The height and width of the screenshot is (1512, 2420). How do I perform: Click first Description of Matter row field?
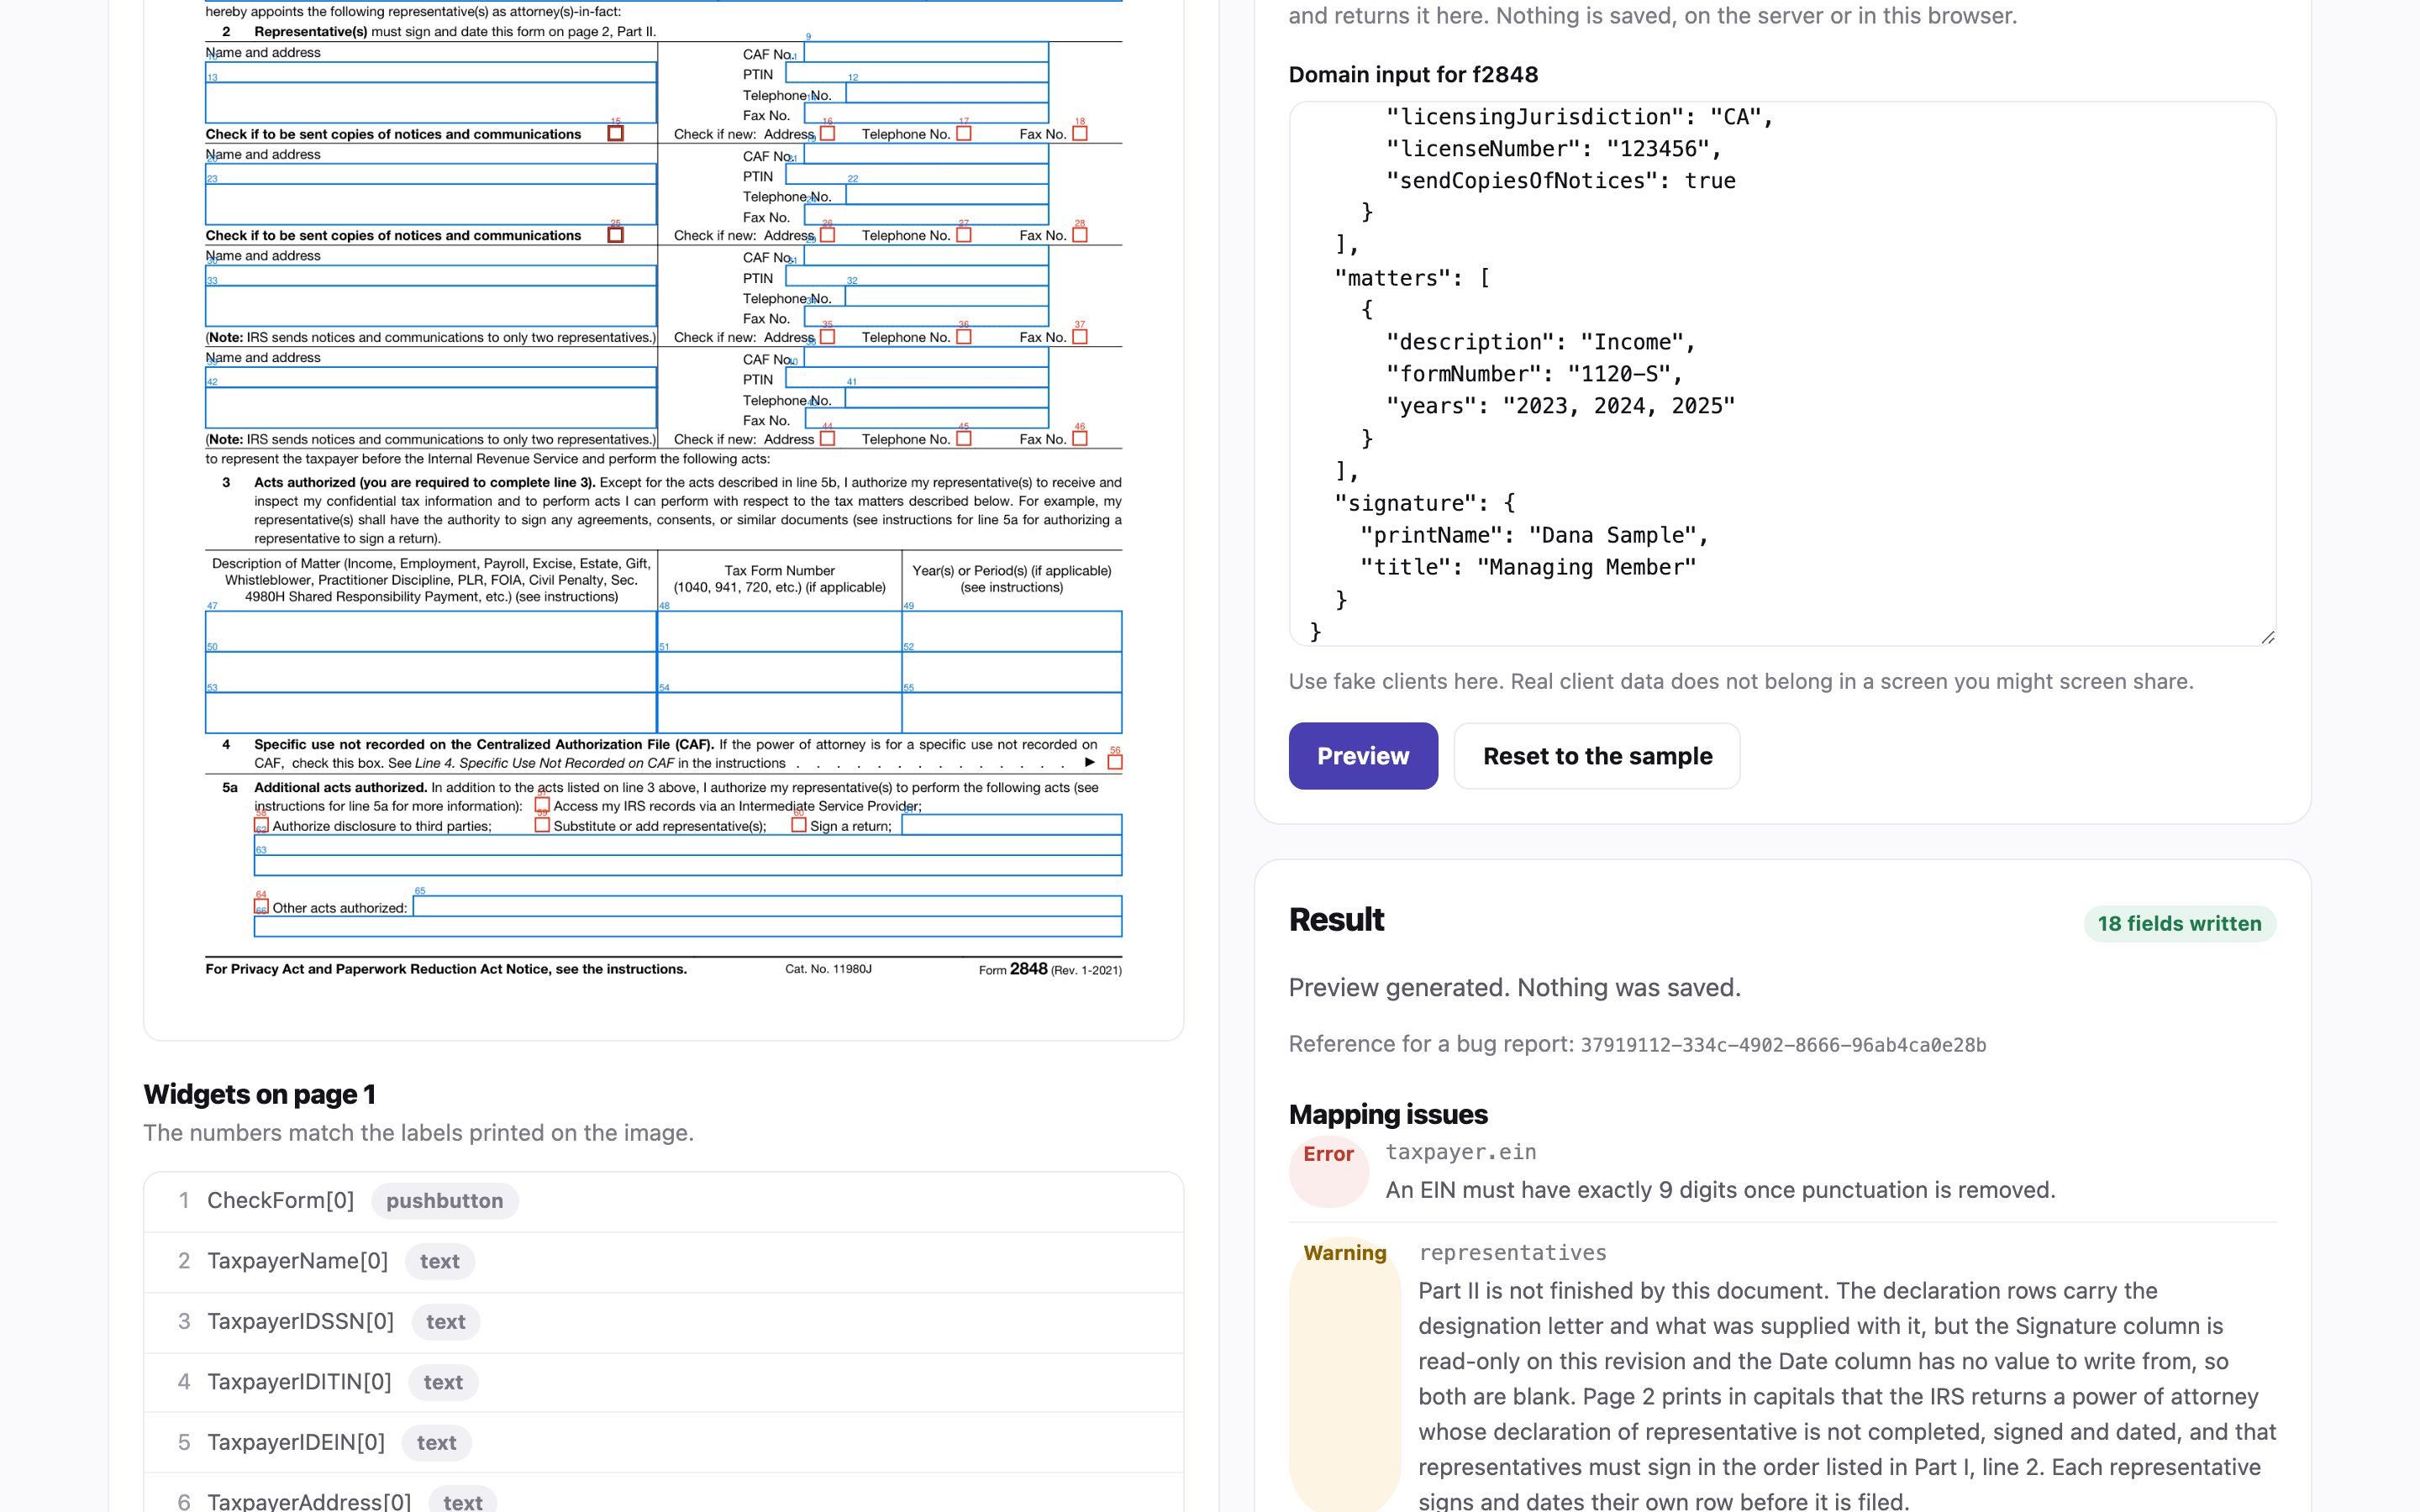431,631
